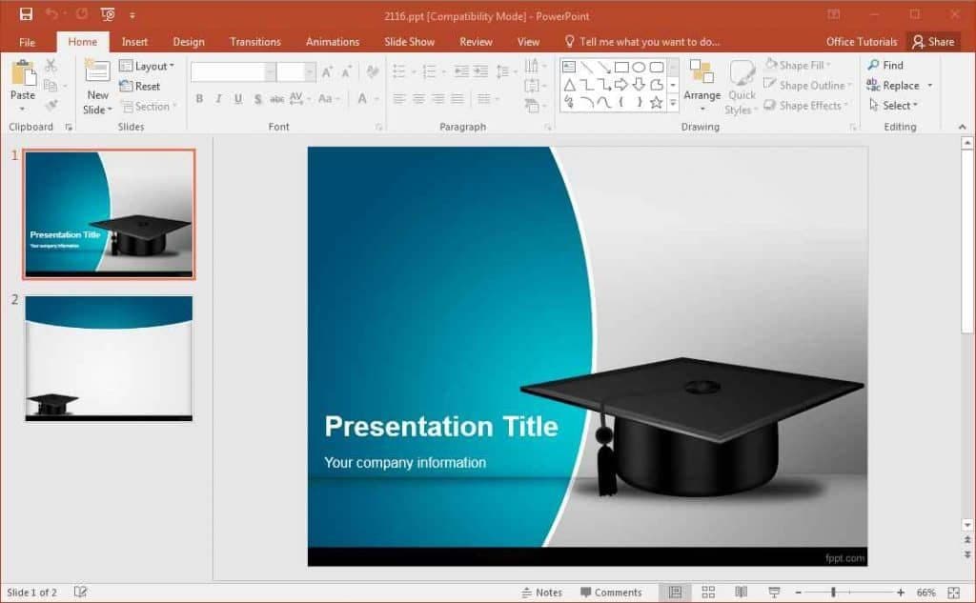The height and width of the screenshot is (603, 976).
Task: Switch to Slide Sorter view
Action: (708, 592)
